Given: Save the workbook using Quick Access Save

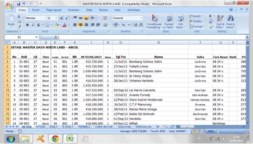Looking at the screenshot, I should (18, 4).
